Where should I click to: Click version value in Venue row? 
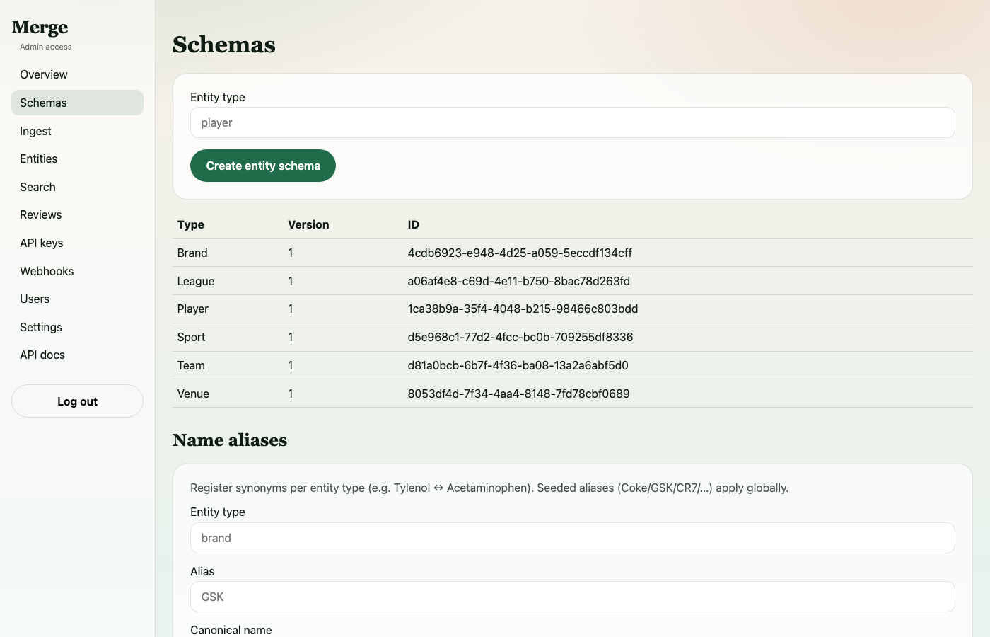[291, 394]
